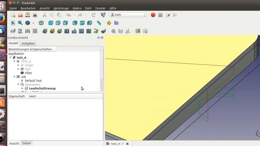Click the Execute macro play arrow

175,15
